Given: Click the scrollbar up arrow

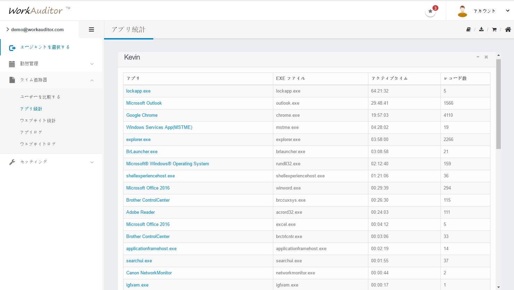Looking at the screenshot, I should click(x=498, y=55).
